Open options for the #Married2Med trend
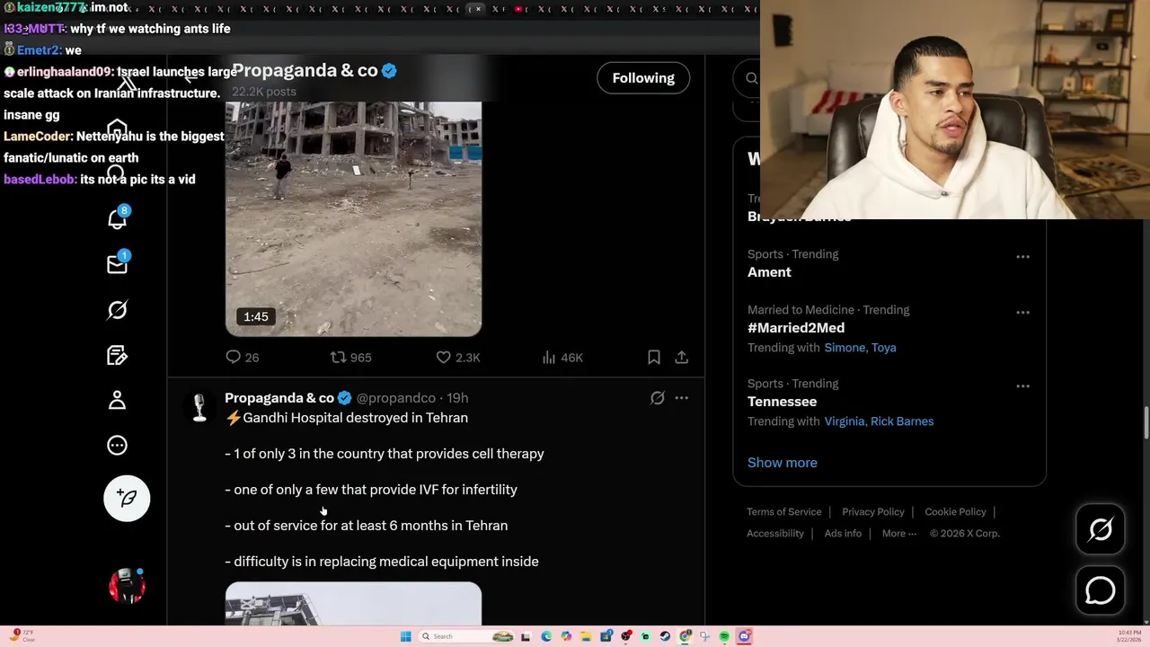This screenshot has width=1150, height=647. pos(1022,312)
